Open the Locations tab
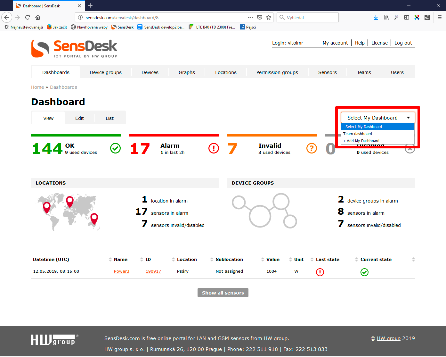 click(x=226, y=72)
